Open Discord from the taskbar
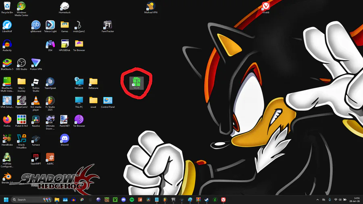 click(123, 200)
